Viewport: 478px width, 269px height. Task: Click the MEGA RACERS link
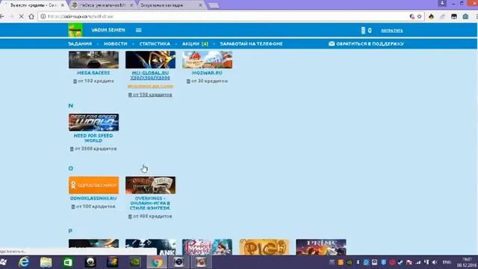(x=93, y=73)
